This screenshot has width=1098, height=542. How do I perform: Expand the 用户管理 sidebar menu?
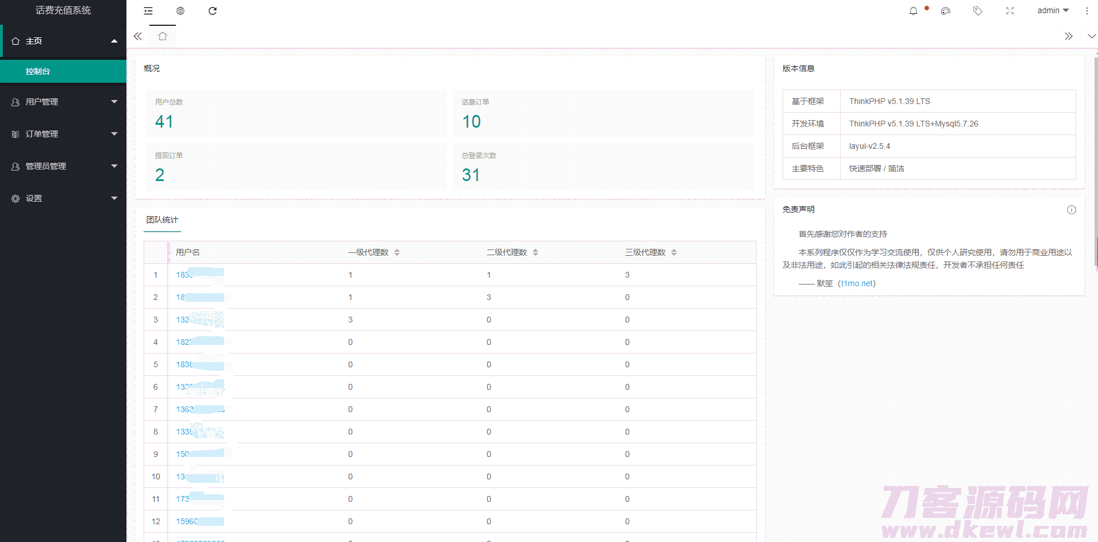(x=63, y=102)
